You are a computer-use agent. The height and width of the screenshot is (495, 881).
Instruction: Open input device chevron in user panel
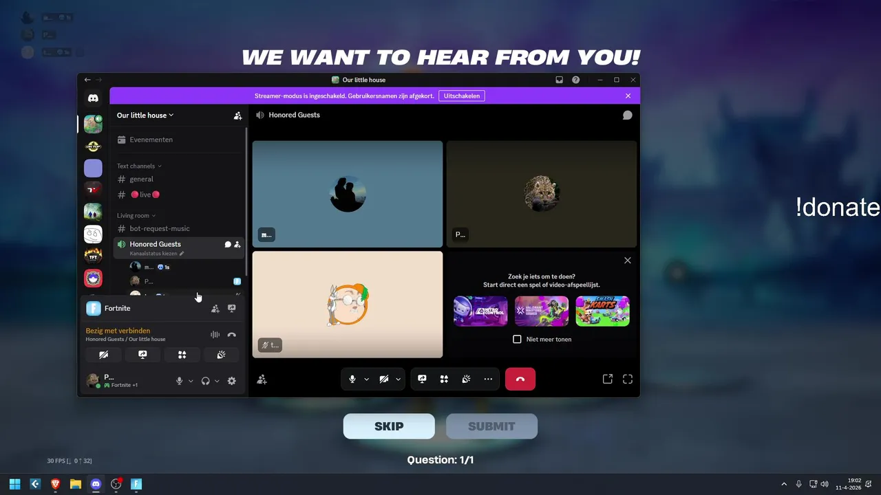point(191,381)
